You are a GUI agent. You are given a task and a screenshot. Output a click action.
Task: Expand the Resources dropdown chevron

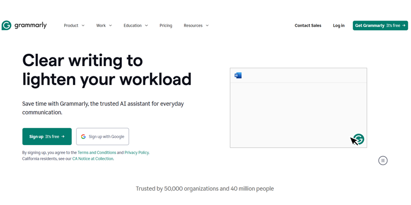207,26
